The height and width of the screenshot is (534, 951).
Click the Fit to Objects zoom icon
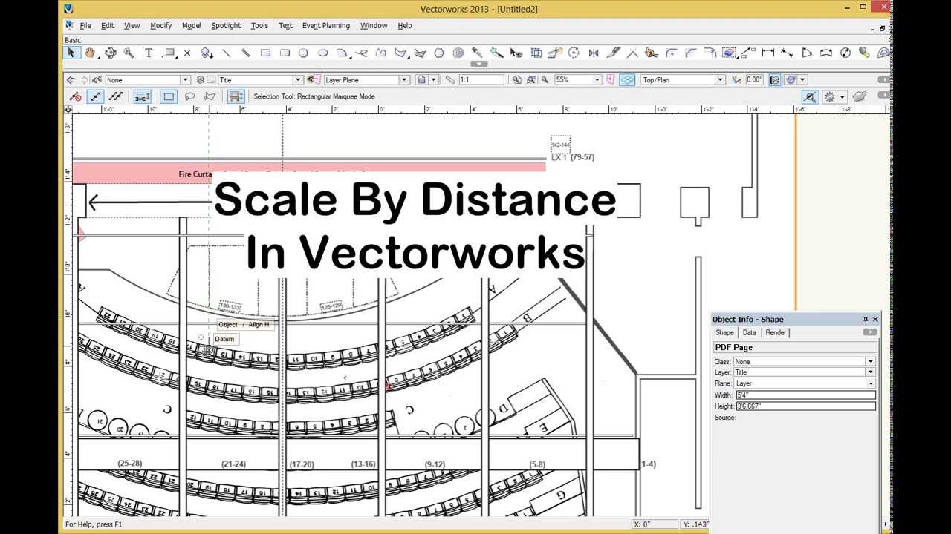pos(530,79)
